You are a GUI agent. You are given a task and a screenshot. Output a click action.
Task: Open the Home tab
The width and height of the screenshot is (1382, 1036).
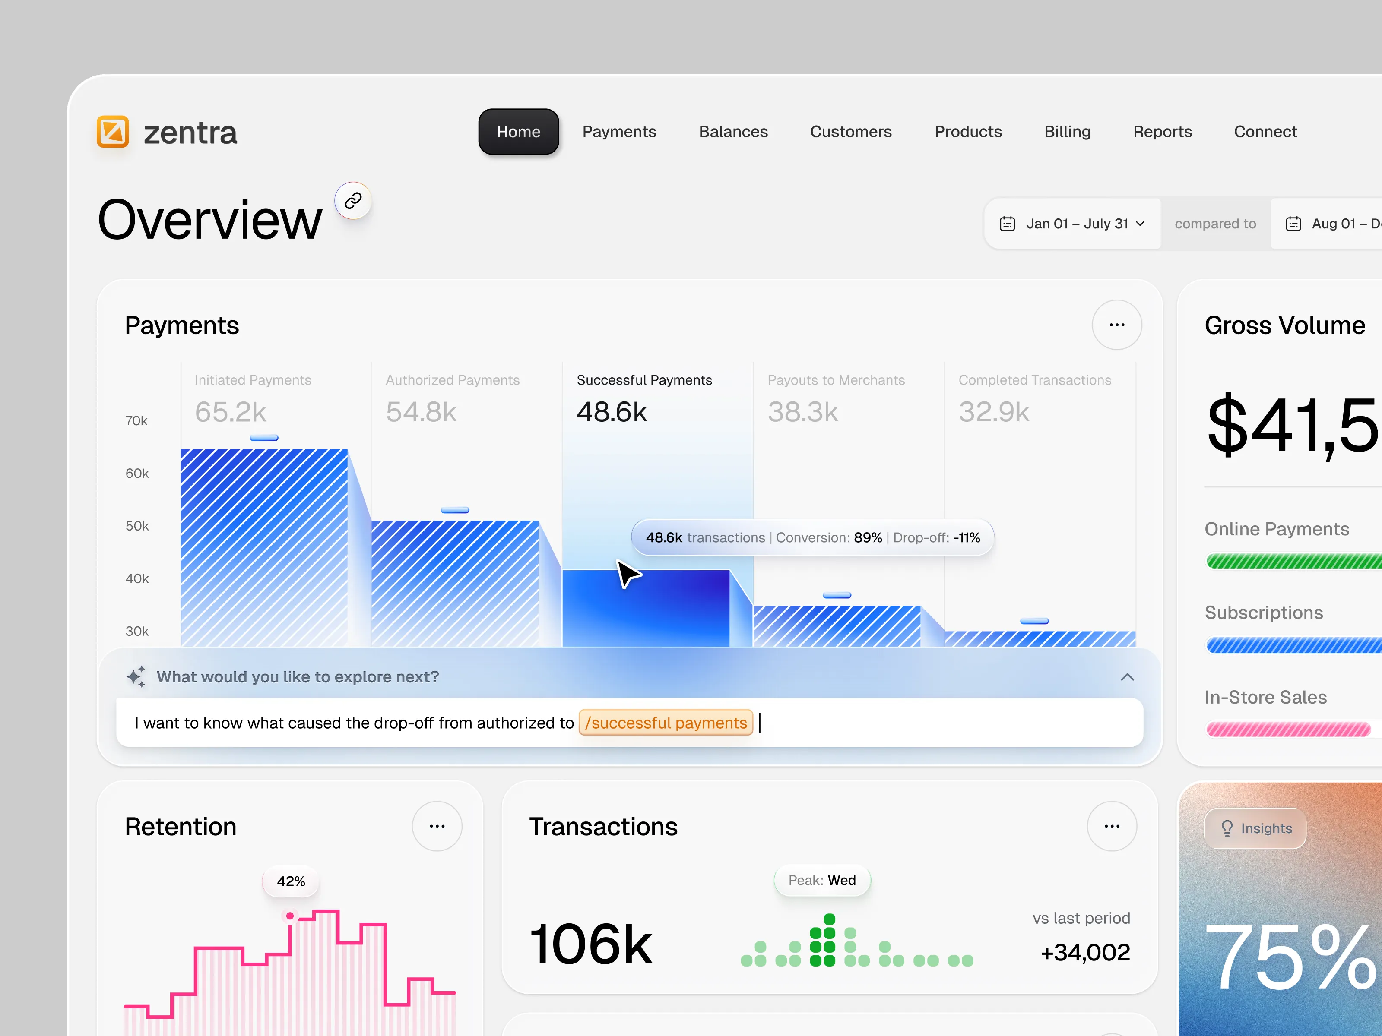click(518, 132)
